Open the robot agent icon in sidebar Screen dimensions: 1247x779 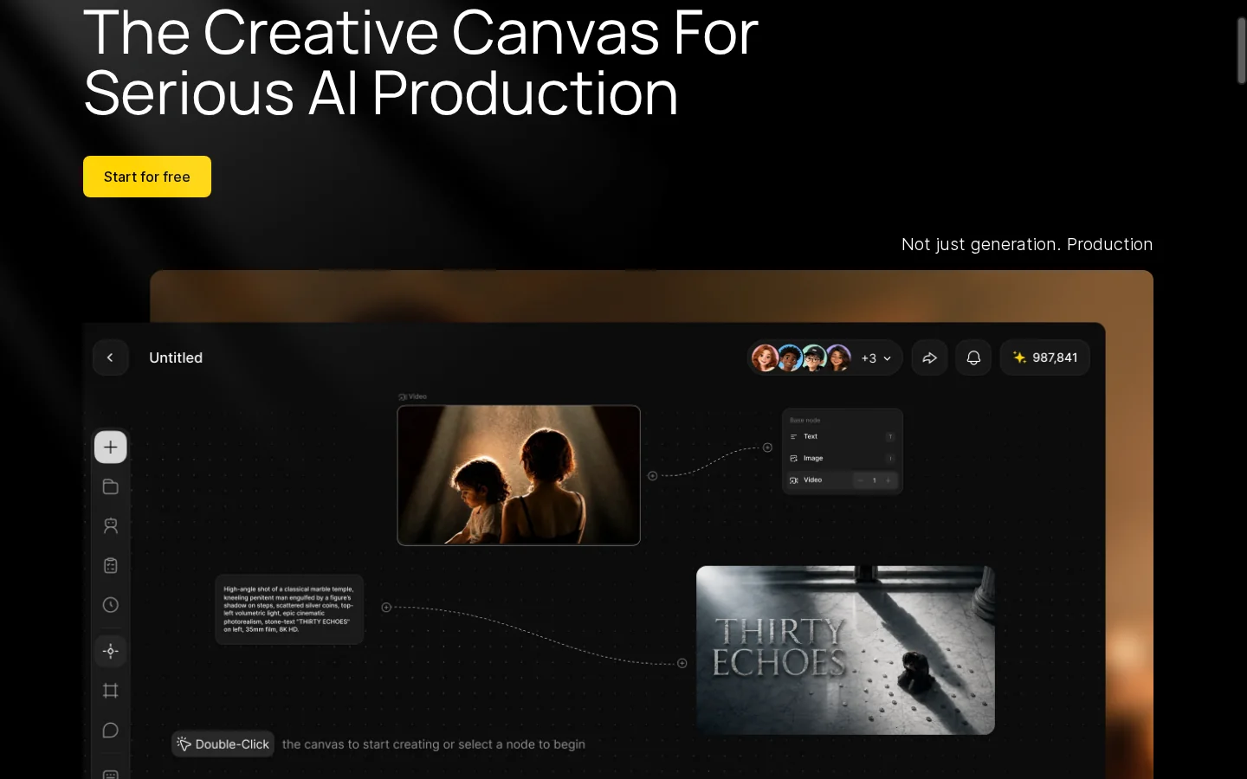click(111, 526)
